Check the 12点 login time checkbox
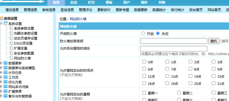 point(144,76)
